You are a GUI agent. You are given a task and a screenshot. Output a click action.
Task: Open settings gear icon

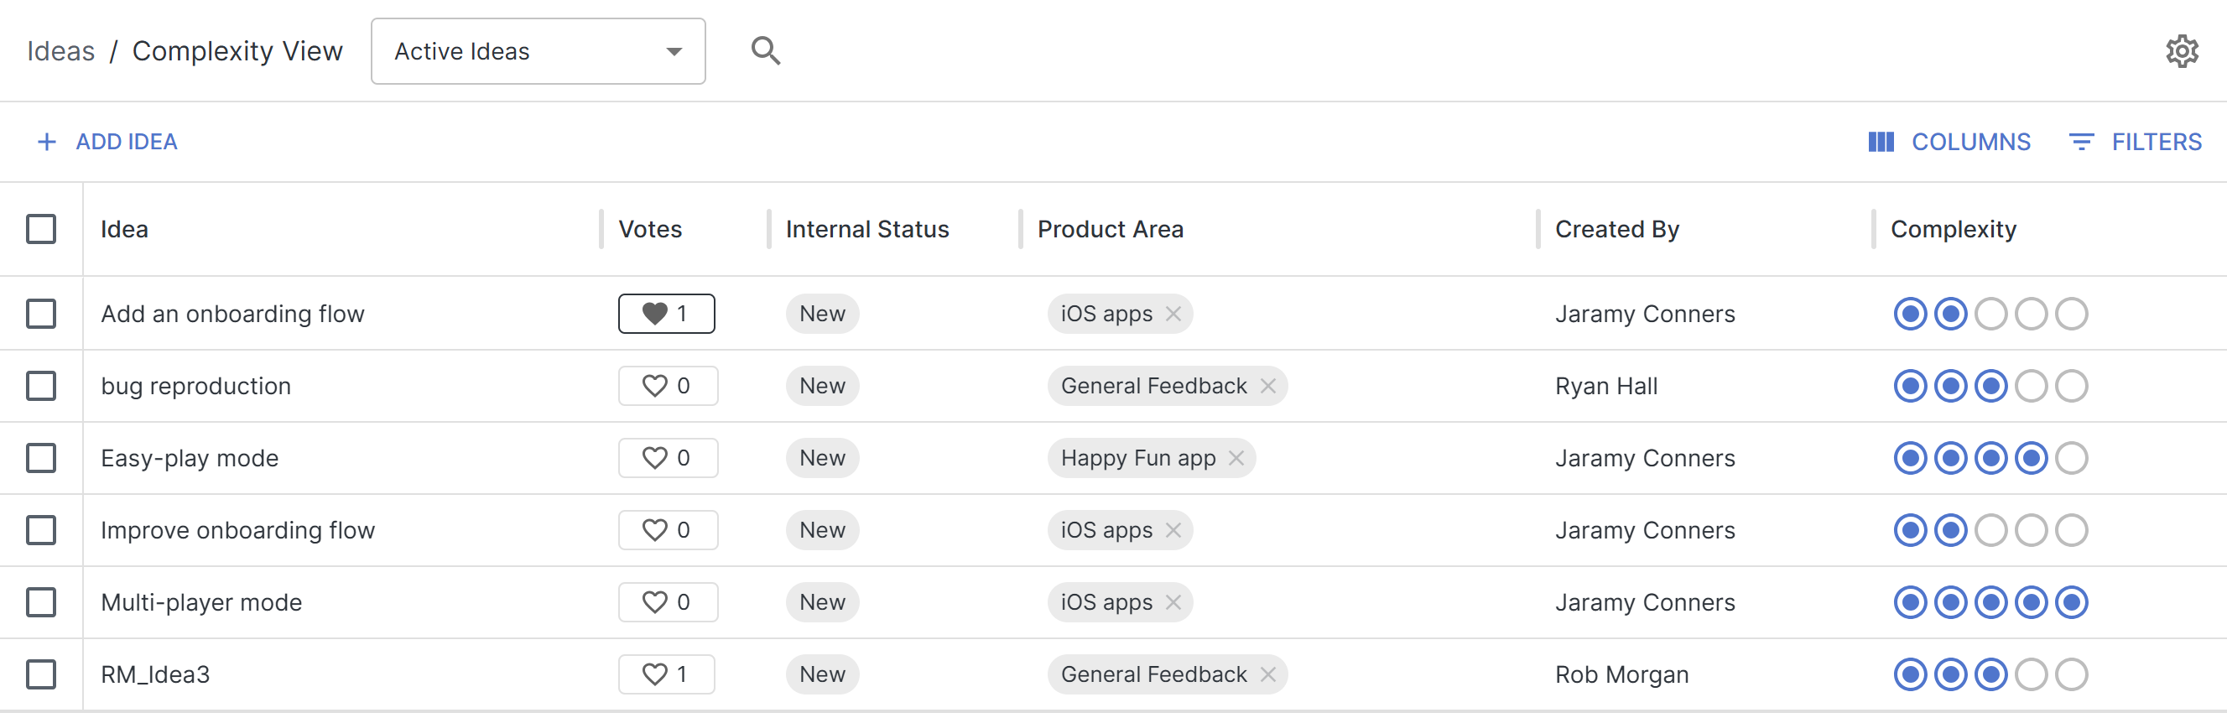[2181, 52]
